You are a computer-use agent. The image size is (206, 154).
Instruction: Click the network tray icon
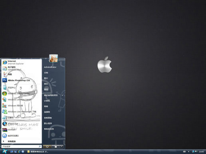pyautogui.click(x=193, y=151)
